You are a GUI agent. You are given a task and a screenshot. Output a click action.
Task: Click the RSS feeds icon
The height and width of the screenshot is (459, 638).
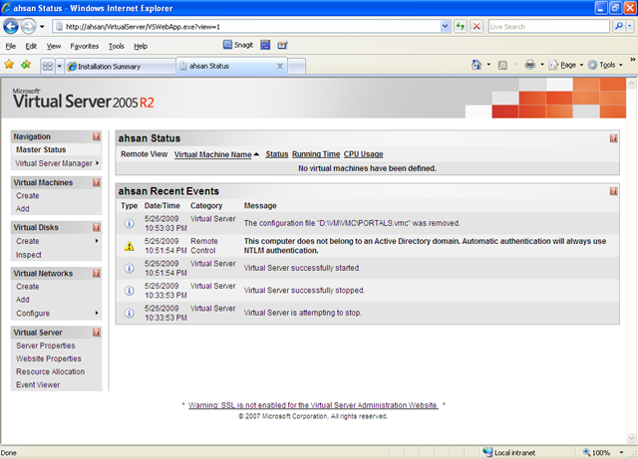pos(502,65)
